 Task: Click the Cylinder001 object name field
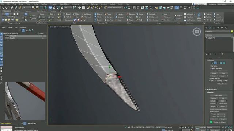click(x=218, y=31)
